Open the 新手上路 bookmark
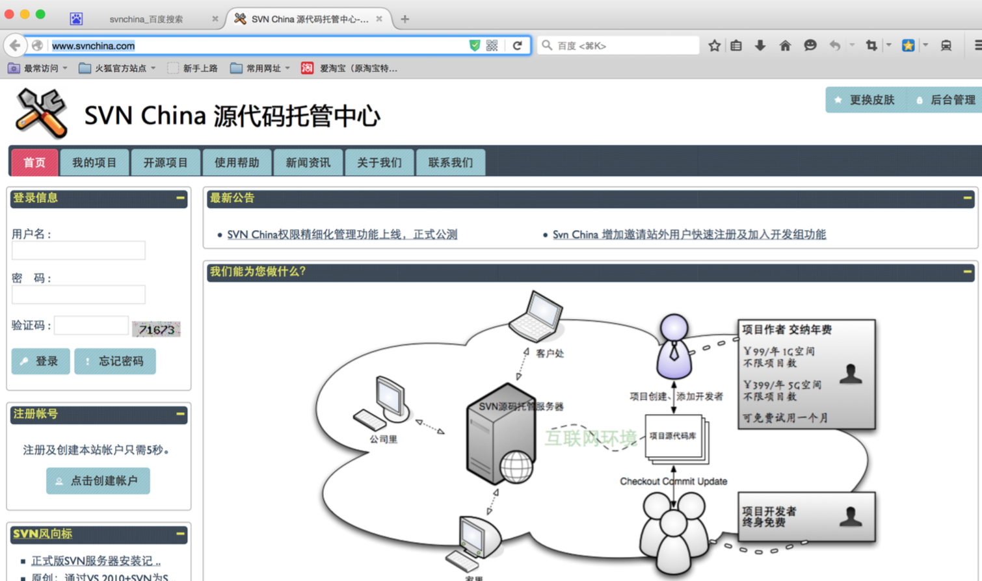 [x=193, y=68]
